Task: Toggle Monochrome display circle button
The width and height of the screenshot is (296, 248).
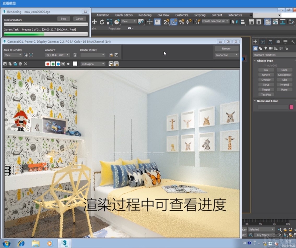Action: [68, 64]
